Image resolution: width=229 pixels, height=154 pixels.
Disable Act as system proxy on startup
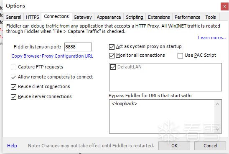[112, 47]
